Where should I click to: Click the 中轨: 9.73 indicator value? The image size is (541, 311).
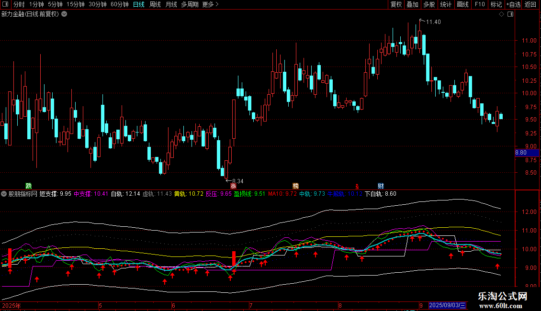[312, 194]
